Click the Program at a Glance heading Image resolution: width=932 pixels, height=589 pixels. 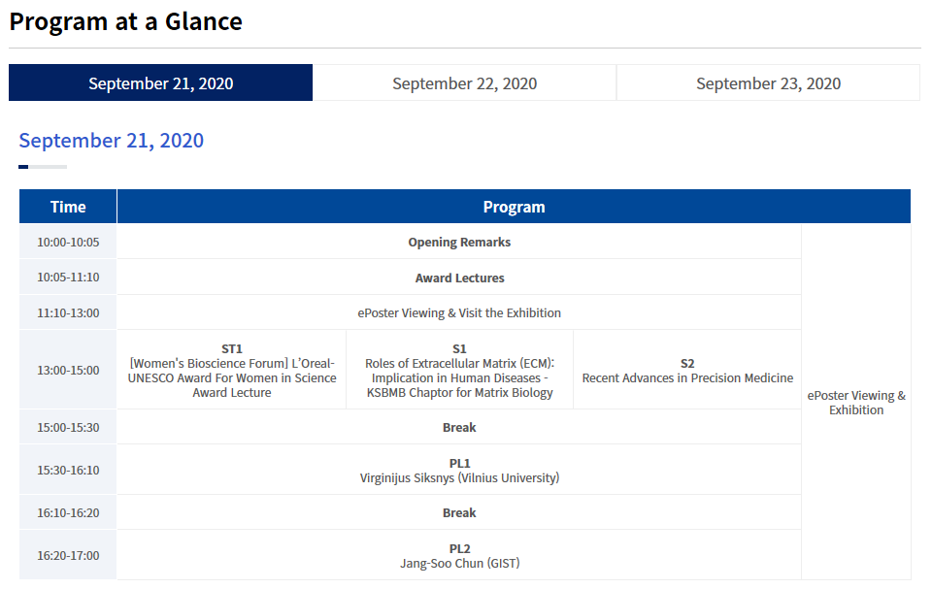tap(126, 21)
